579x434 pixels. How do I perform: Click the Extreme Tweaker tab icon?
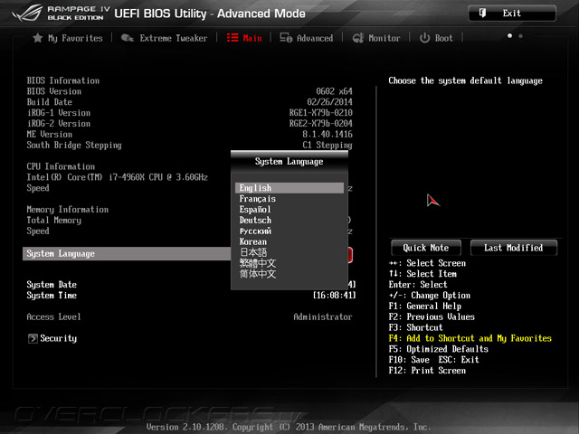(128, 38)
